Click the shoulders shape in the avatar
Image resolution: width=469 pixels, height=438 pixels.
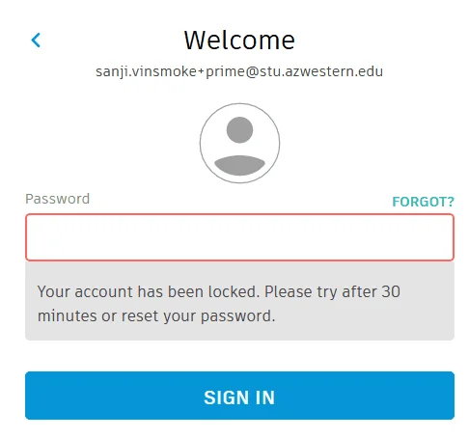coord(239,165)
